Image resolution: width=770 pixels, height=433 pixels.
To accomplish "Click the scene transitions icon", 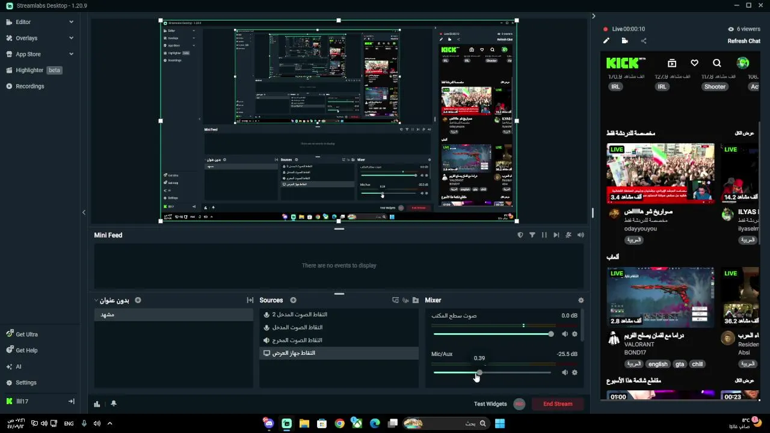I will (x=250, y=300).
